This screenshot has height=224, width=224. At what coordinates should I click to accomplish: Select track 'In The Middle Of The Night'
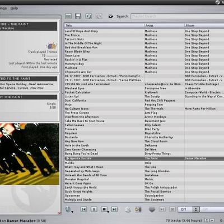83,43
